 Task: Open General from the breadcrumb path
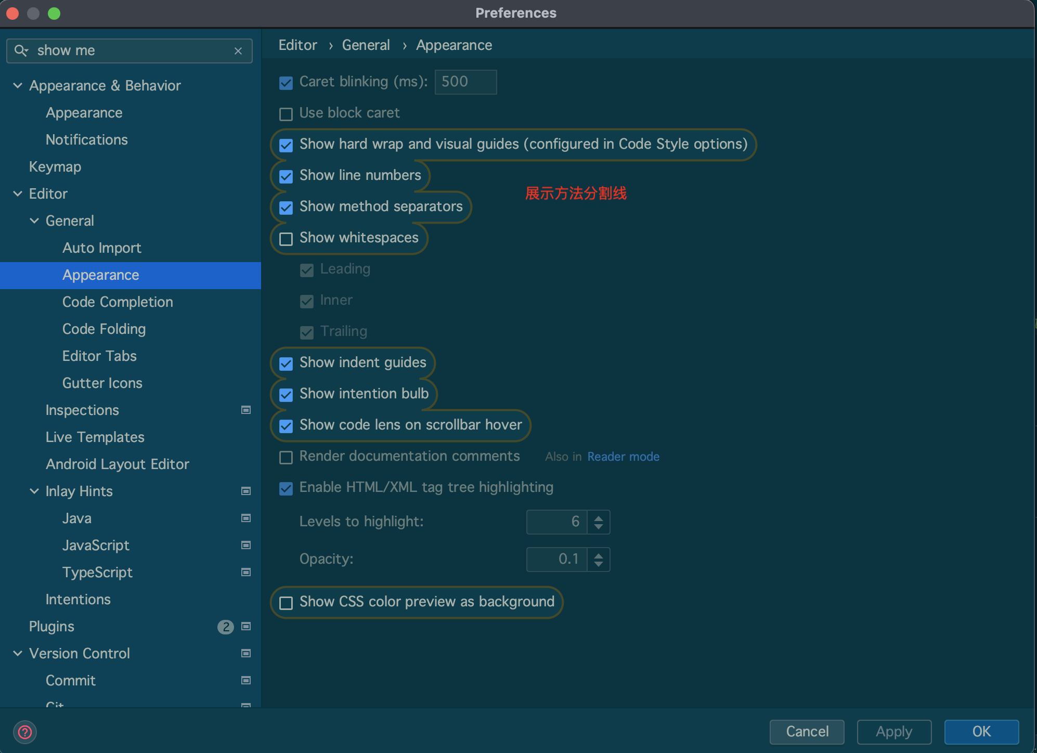[x=366, y=45]
